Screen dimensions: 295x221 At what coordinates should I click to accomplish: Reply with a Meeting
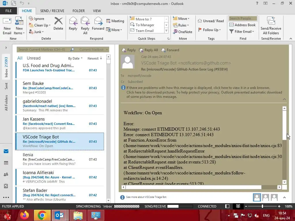tap(115, 21)
